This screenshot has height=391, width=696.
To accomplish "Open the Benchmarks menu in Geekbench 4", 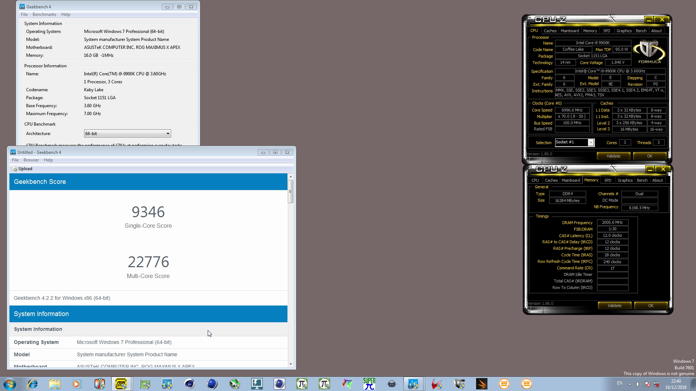I will 44,14.
